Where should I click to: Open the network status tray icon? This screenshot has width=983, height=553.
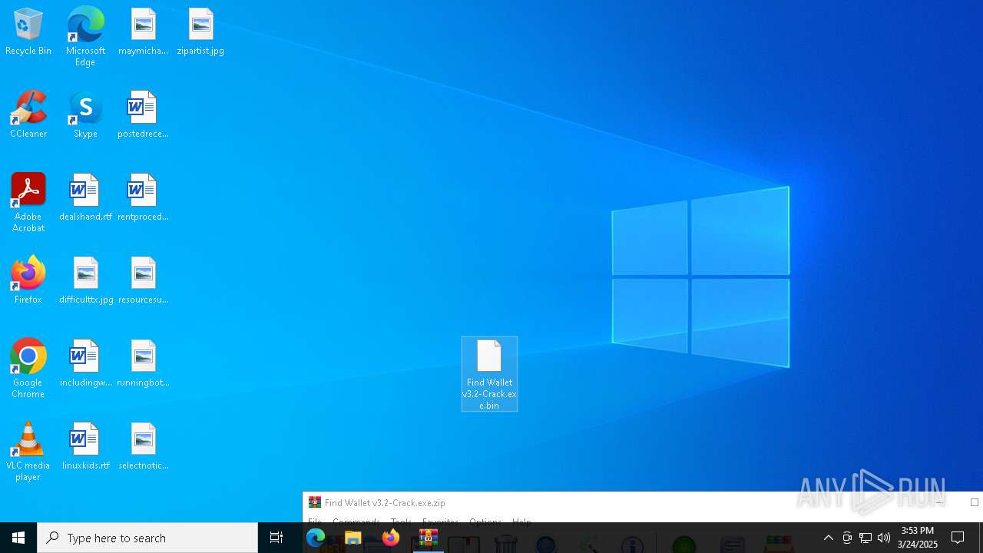(866, 538)
